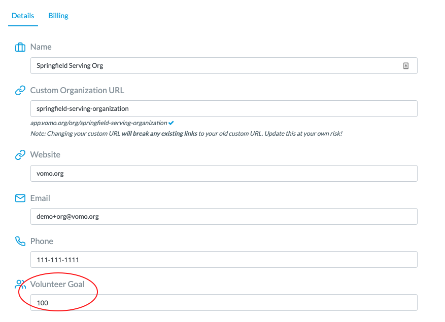Viewport: 445px width, 322px height.
Task: Click the Volunteer Goal field showing 100
Action: coord(224,302)
